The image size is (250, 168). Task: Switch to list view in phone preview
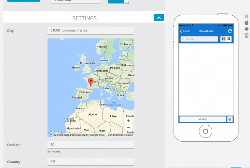[229, 39]
